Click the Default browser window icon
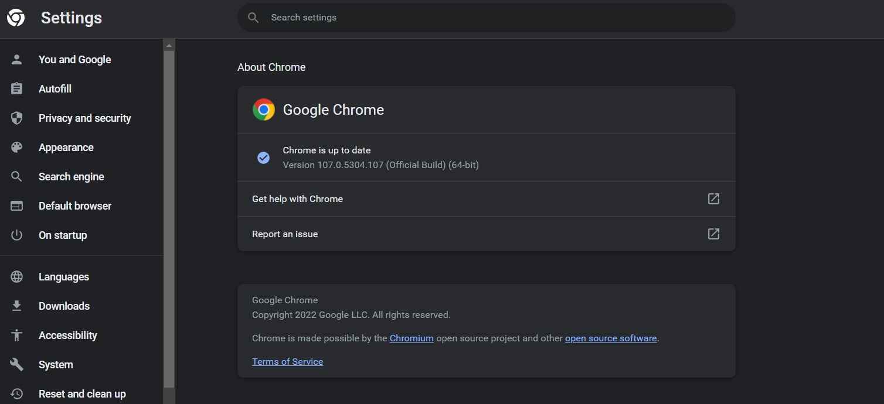 (16, 206)
